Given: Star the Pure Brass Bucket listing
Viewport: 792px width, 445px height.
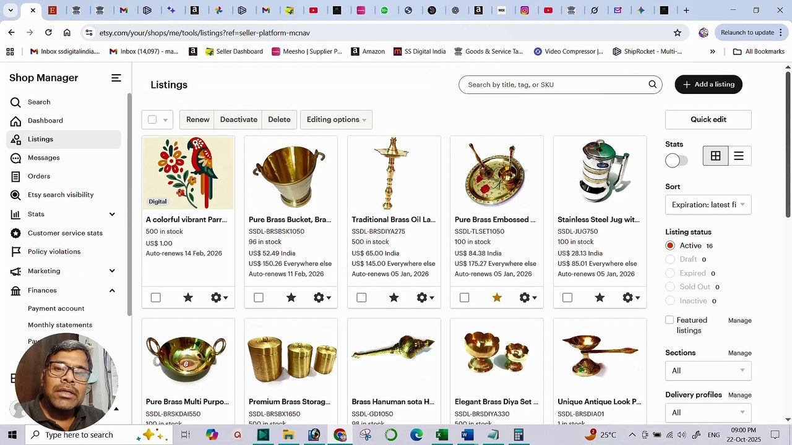Looking at the screenshot, I should [x=291, y=298].
